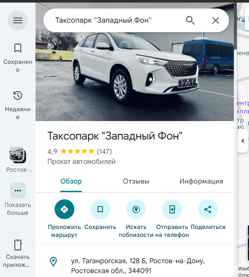
Task: Click the Таганрогская 128 Б address
Action: [138, 266]
